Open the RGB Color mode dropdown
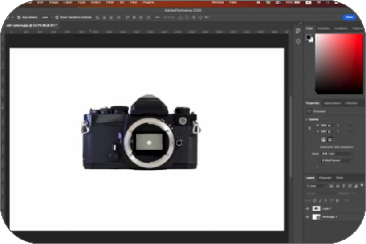 (x=337, y=154)
